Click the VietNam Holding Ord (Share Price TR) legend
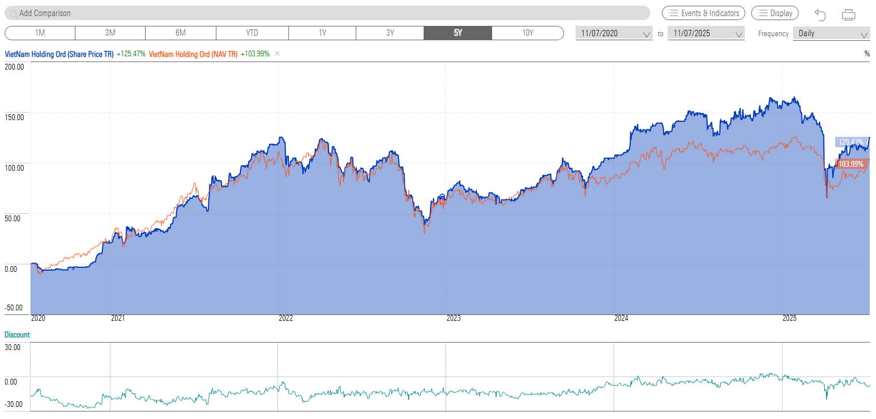Screen dimensions: 876x419 click(59, 53)
